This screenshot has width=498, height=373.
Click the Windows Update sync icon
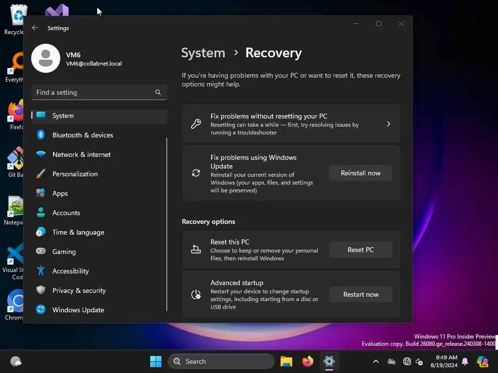[41, 309]
